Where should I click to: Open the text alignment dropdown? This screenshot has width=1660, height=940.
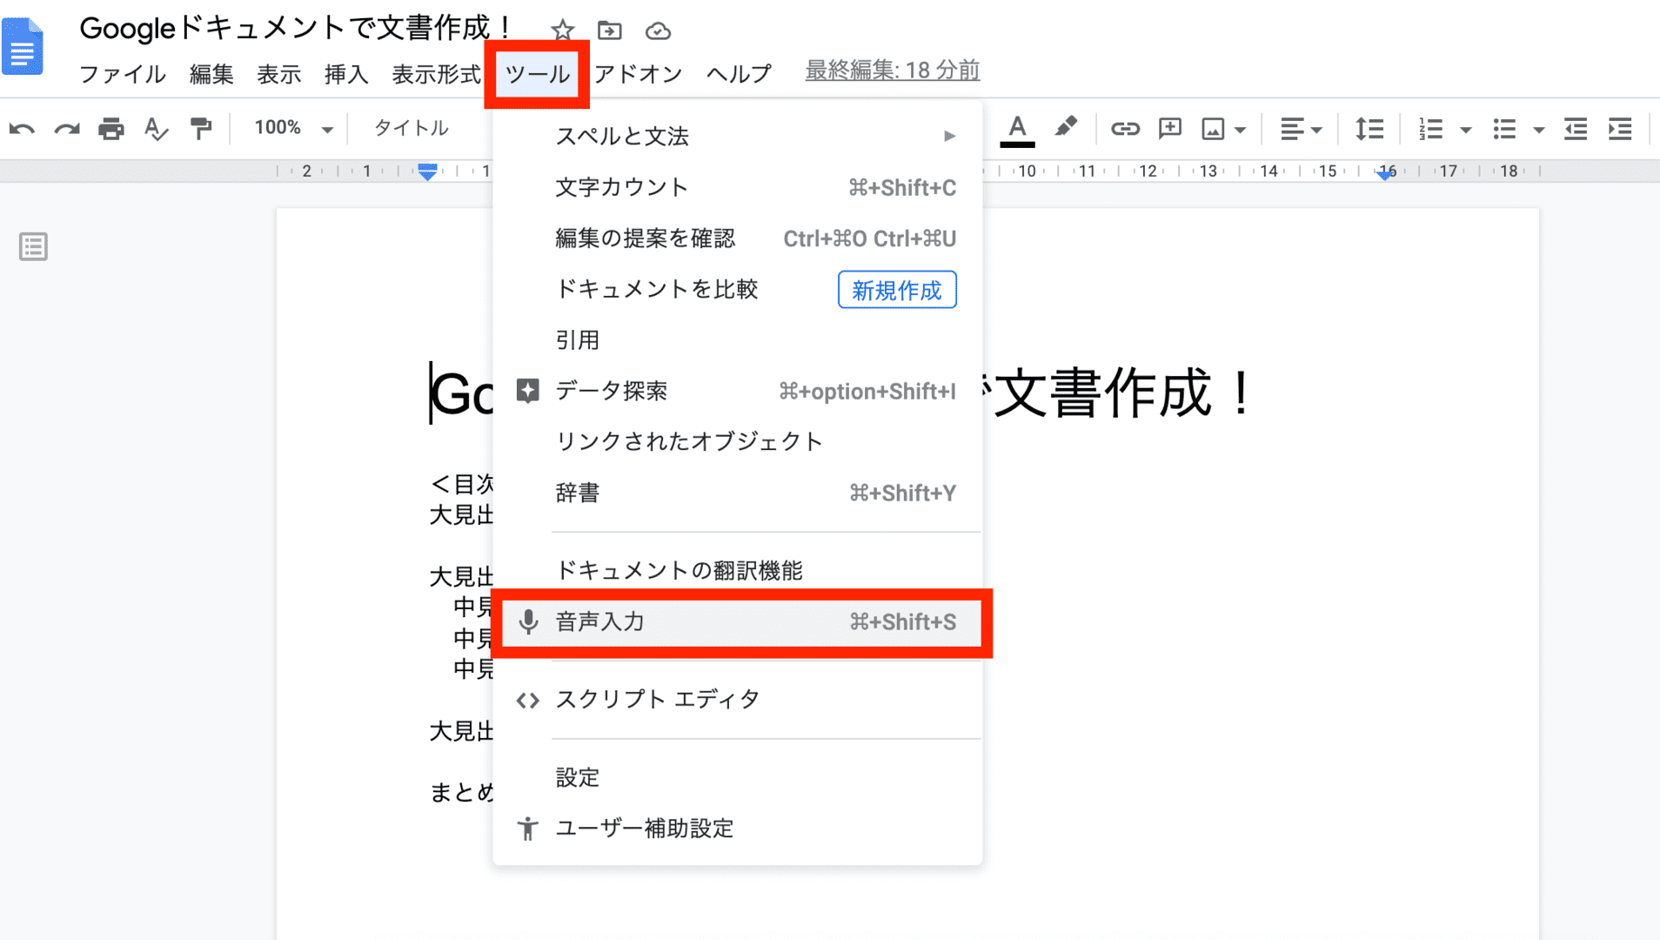point(1300,130)
